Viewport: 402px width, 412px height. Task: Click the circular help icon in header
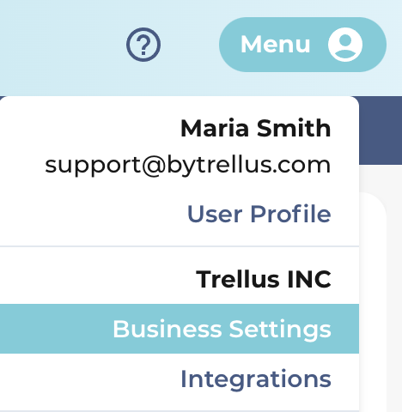(x=143, y=45)
